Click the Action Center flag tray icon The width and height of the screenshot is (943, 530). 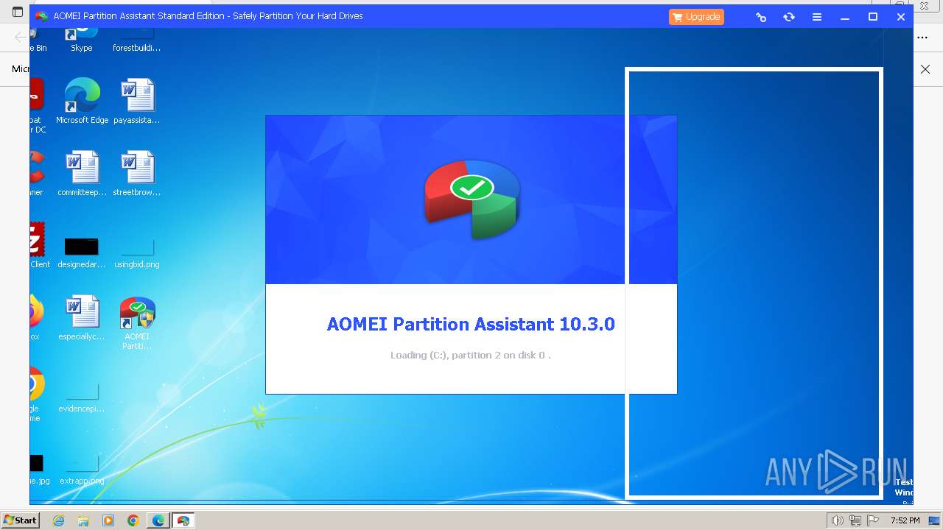(x=873, y=520)
